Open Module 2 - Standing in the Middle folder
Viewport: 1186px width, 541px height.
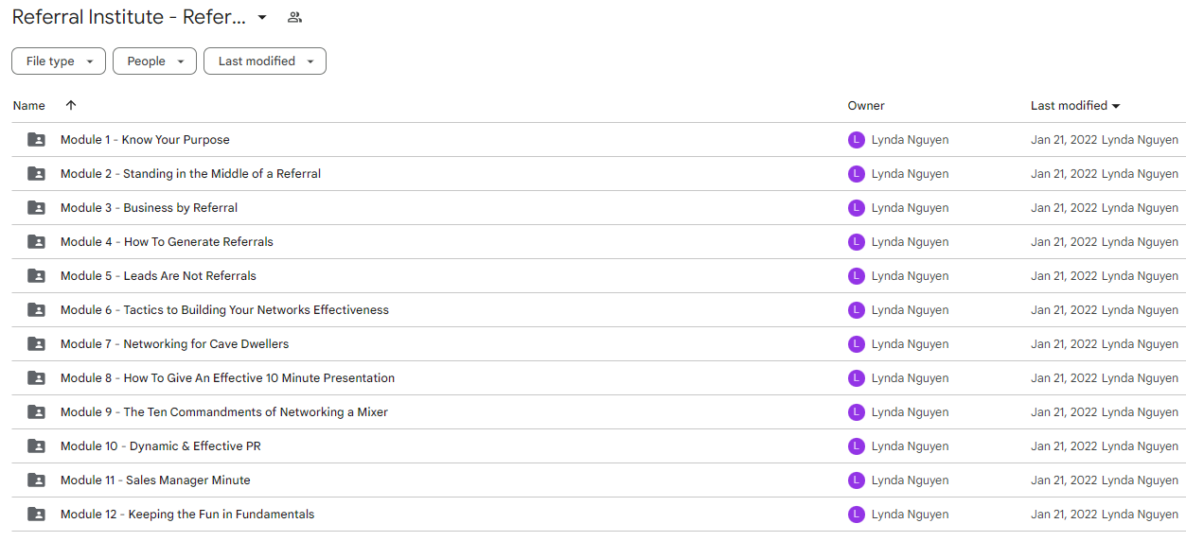click(x=190, y=174)
